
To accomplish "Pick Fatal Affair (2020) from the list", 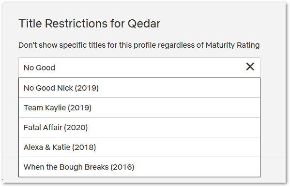I will click(x=139, y=127).
